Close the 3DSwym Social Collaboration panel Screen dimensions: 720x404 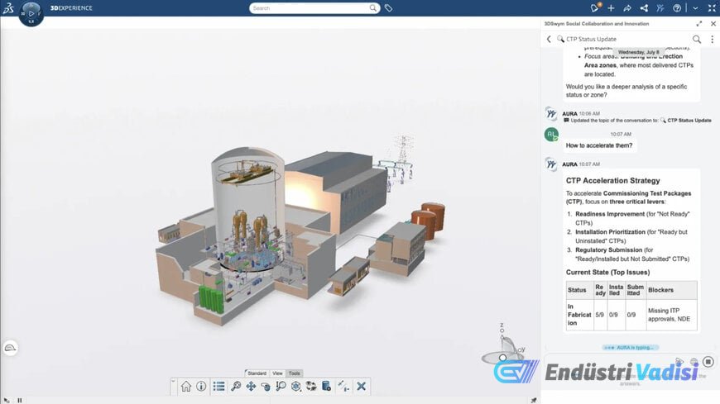pyautogui.click(x=713, y=23)
